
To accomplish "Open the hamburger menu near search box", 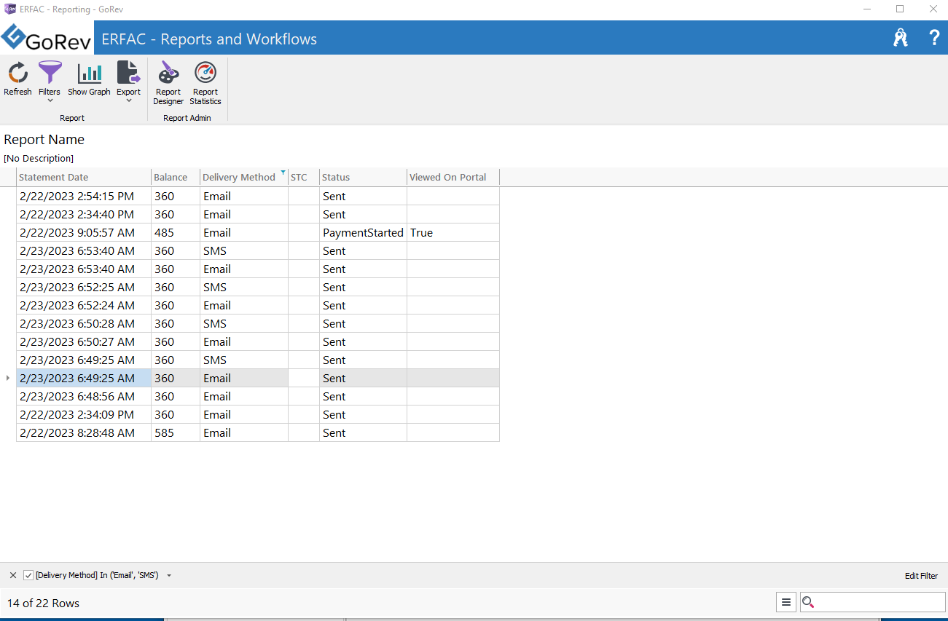I will pyautogui.click(x=786, y=602).
